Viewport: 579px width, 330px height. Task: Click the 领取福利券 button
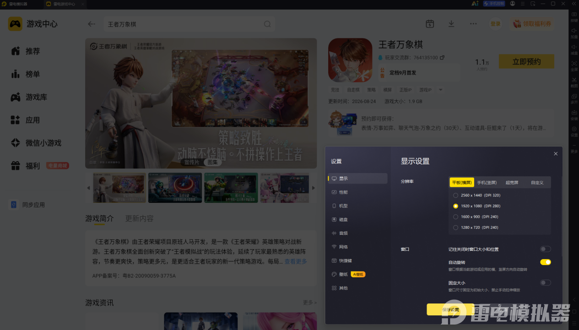(x=532, y=24)
